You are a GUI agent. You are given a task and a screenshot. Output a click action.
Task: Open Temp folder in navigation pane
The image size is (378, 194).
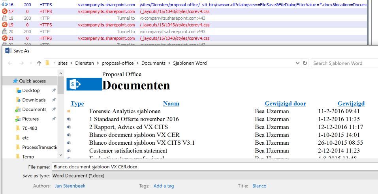tap(28, 157)
